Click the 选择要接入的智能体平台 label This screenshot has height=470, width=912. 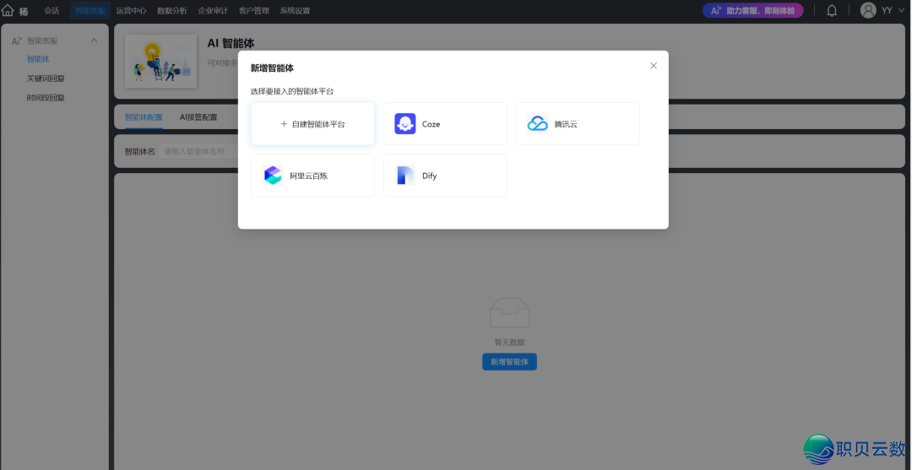pos(292,91)
